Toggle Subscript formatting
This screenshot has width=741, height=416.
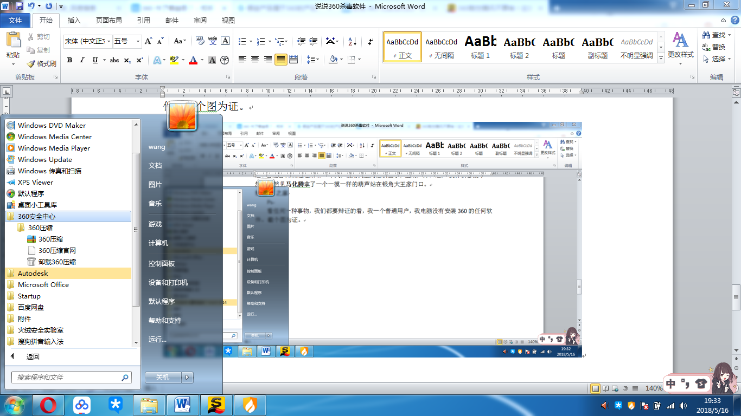[127, 60]
